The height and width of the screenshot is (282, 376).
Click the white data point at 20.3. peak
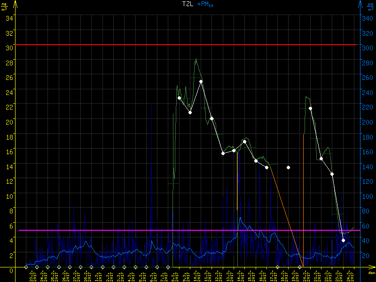point(310,108)
